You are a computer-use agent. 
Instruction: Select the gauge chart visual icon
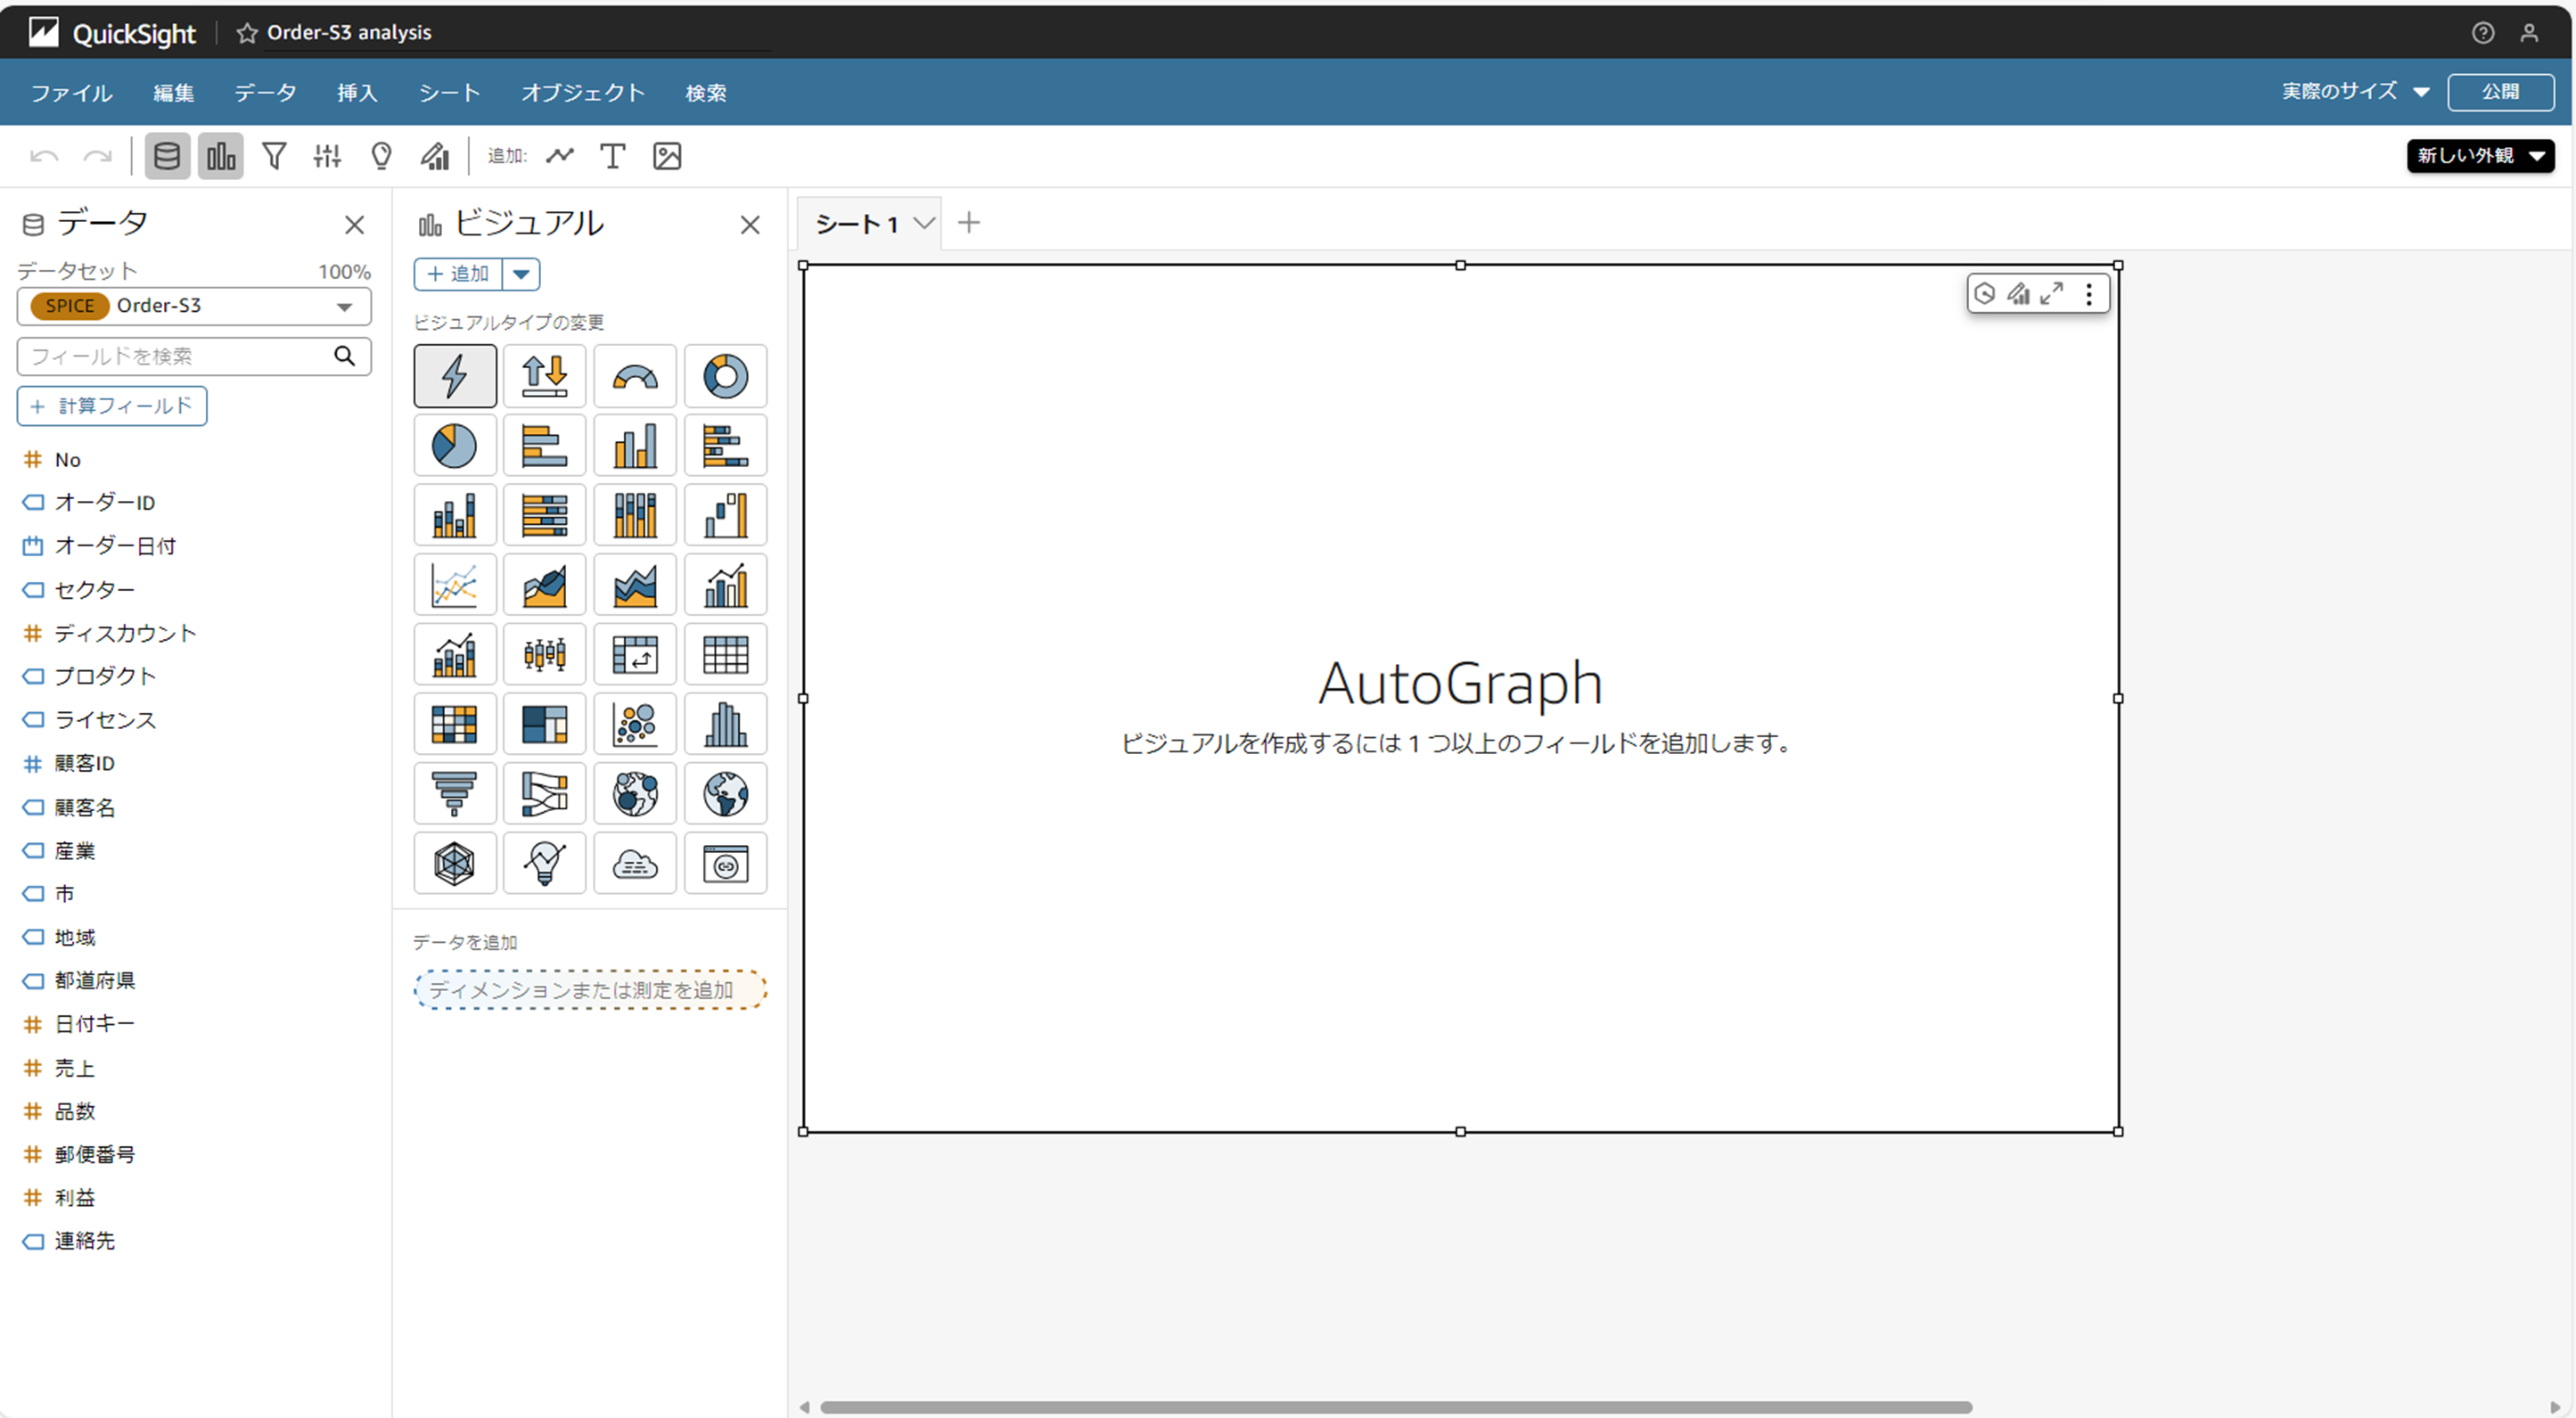(x=635, y=376)
